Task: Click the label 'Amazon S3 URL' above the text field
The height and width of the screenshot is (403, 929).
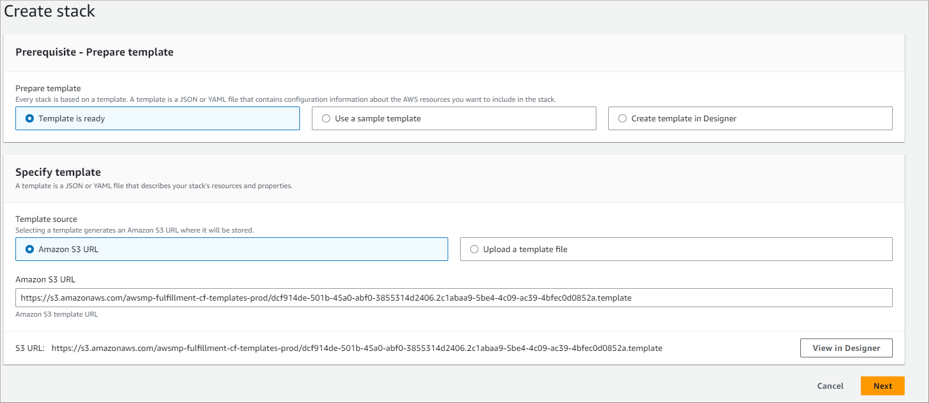Action: (46, 279)
